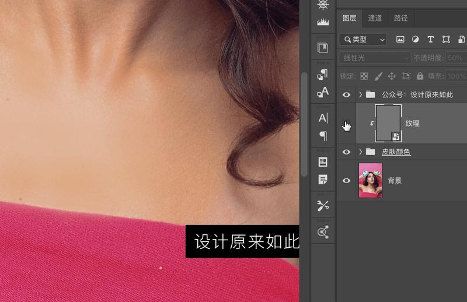Hide the 背景 layer
The width and height of the screenshot is (467, 302).
pyautogui.click(x=346, y=181)
